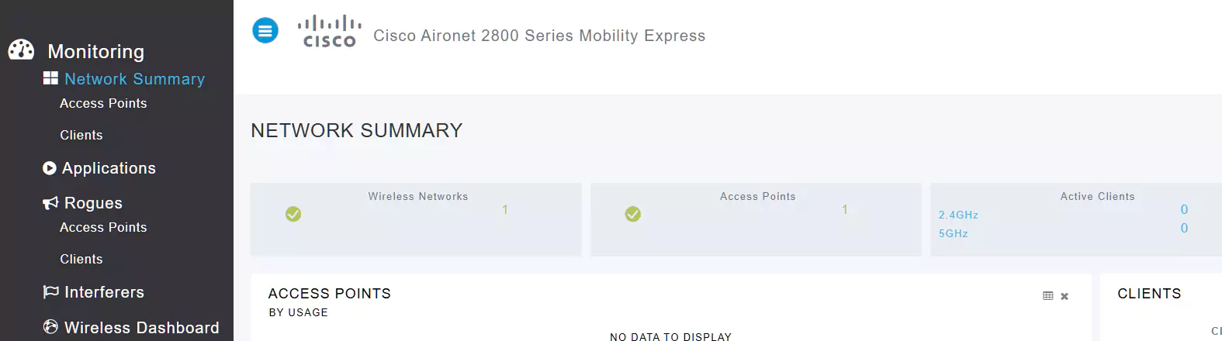Expand the Applications sidebar item
The image size is (1222, 341).
point(109,168)
